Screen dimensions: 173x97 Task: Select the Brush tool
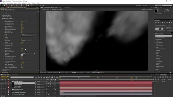(24, 5)
